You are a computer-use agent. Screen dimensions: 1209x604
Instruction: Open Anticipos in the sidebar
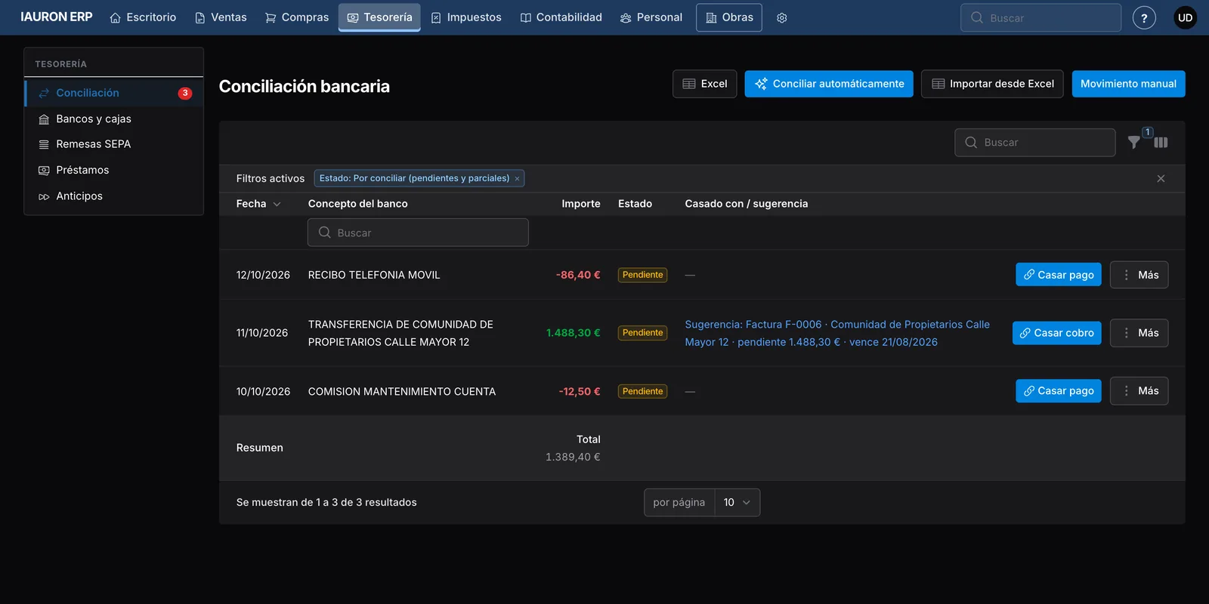click(114, 196)
